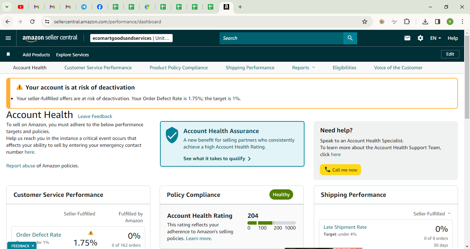Click into the Seller Central Search field
The image size is (470, 249).
pyautogui.click(x=281, y=38)
